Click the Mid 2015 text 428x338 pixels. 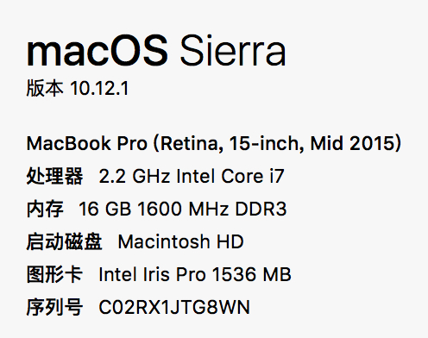pos(353,143)
